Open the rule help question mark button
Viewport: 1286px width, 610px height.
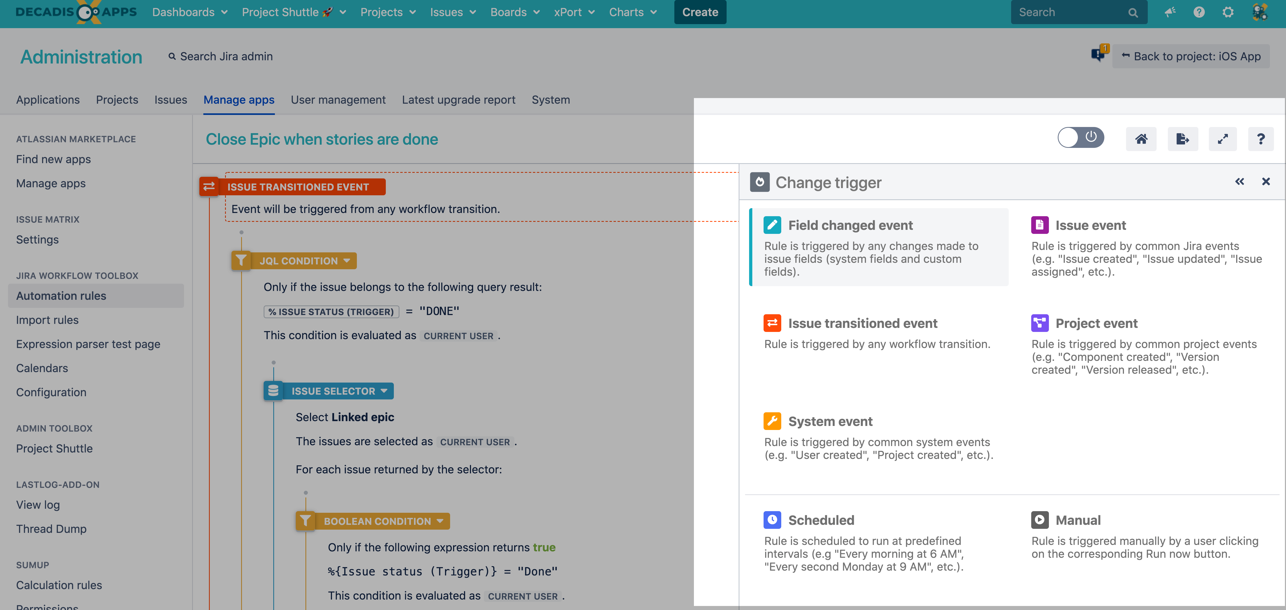coord(1261,139)
